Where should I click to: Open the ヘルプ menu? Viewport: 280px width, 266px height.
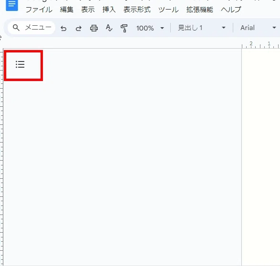tap(231, 10)
